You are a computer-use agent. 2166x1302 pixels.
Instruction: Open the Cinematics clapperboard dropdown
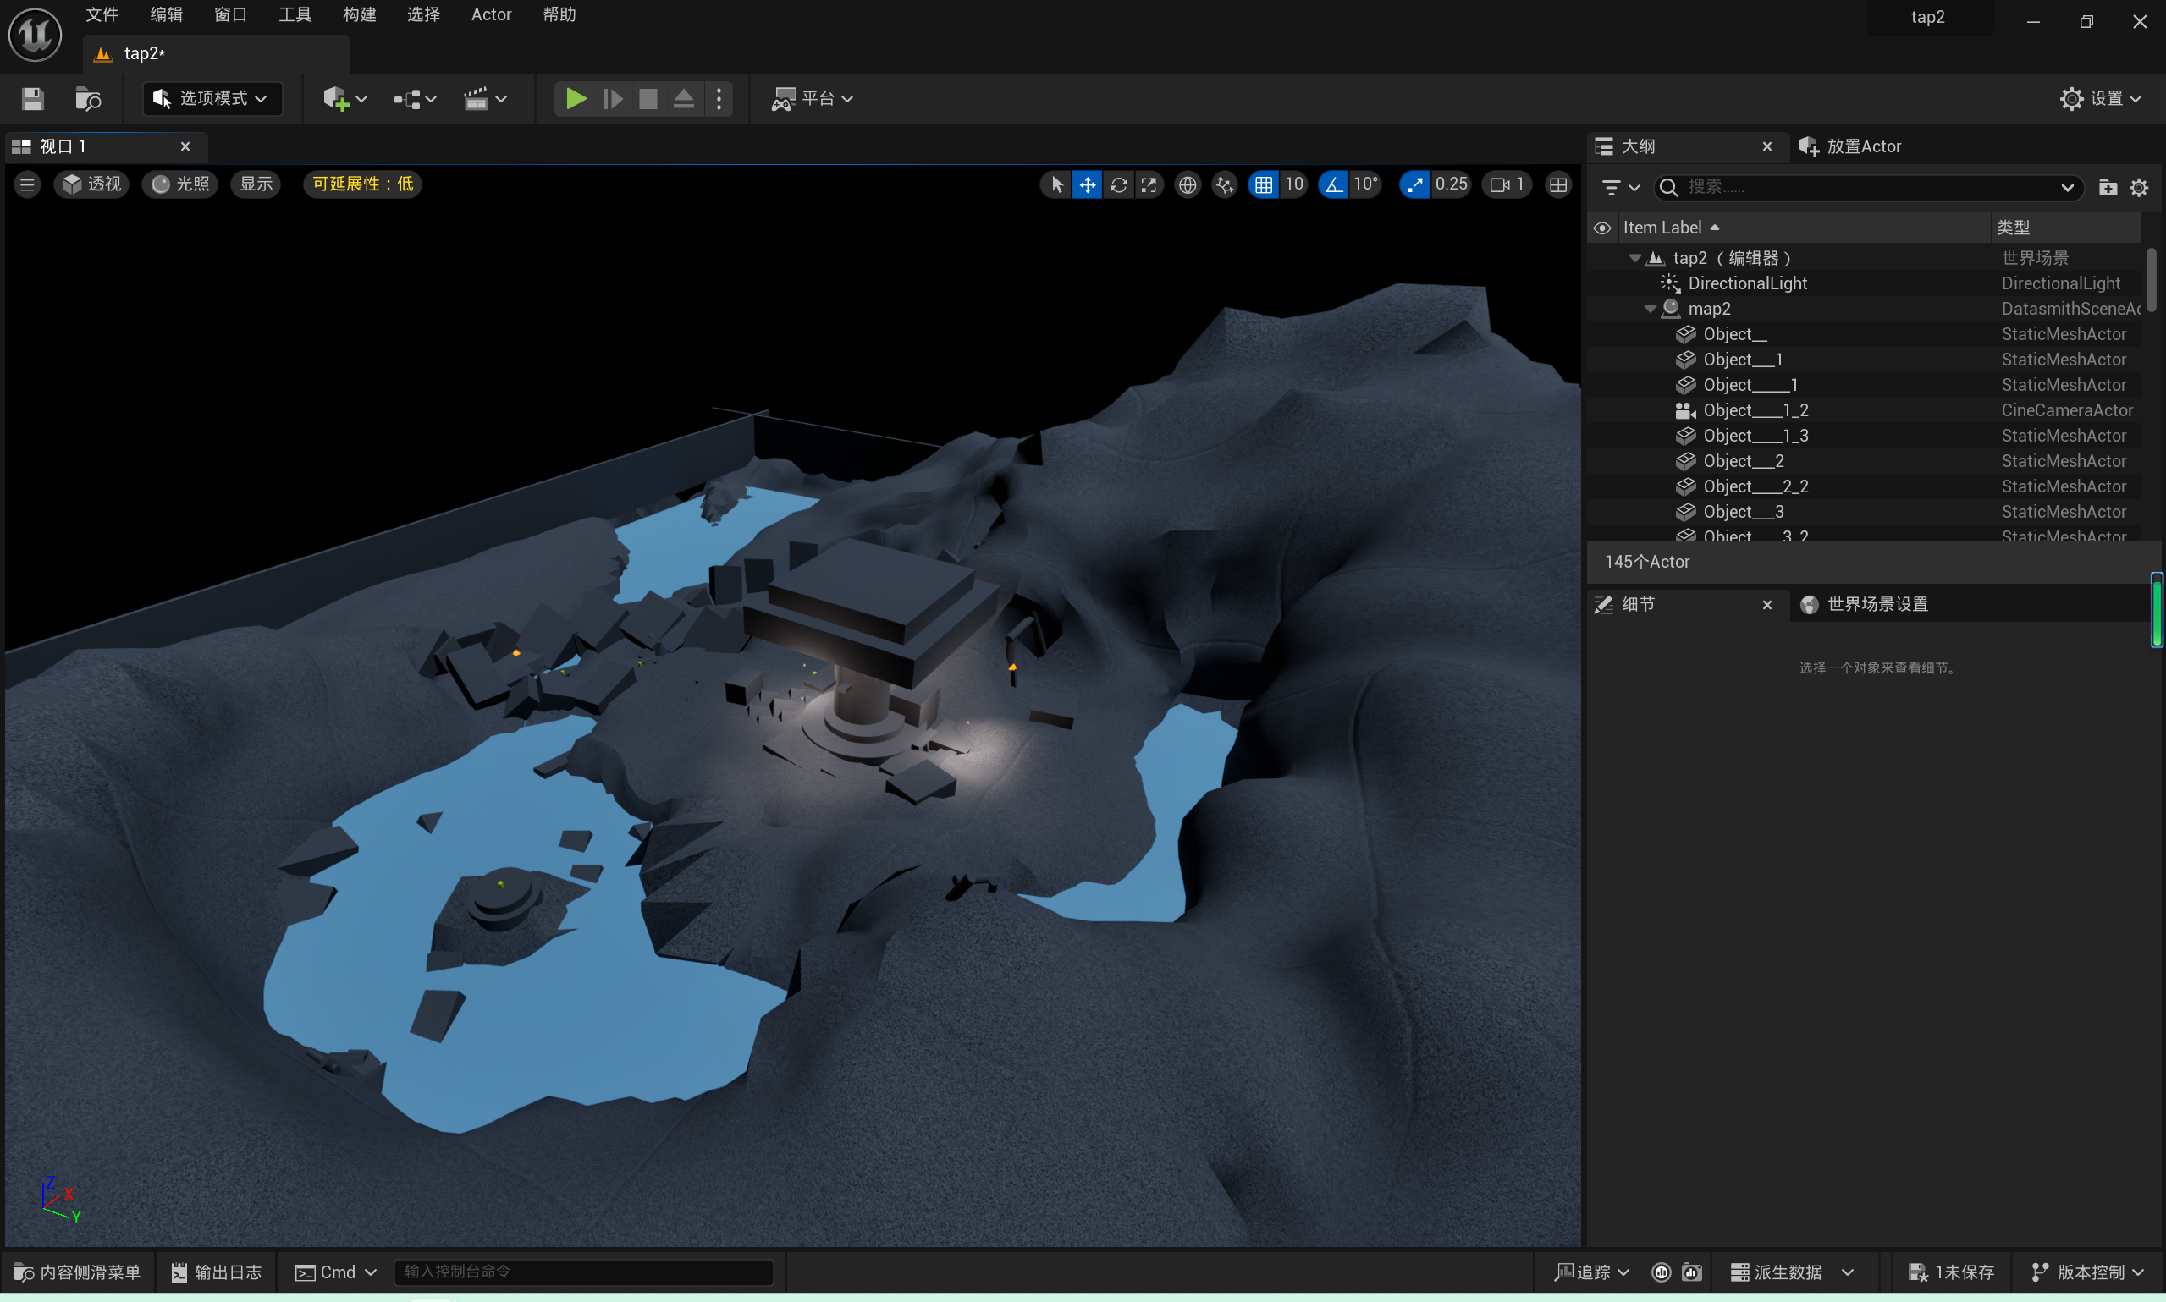(x=485, y=98)
